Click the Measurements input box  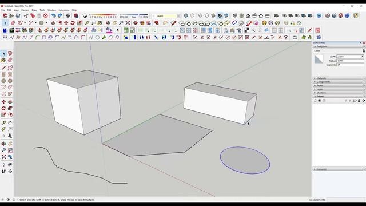345,200
